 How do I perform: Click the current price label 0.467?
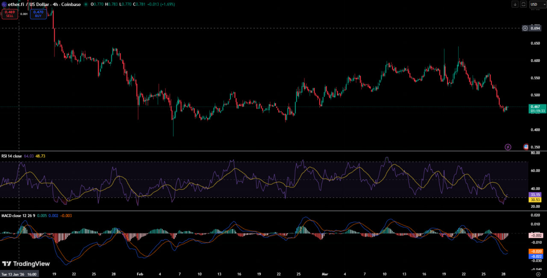[x=538, y=108]
